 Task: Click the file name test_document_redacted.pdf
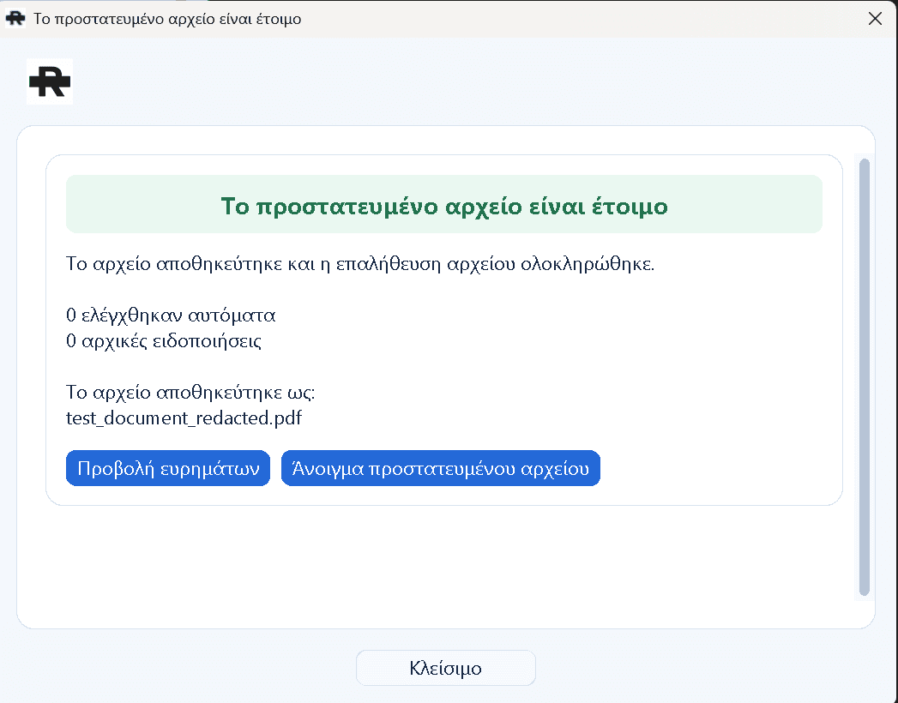pyautogui.click(x=184, y=418)
